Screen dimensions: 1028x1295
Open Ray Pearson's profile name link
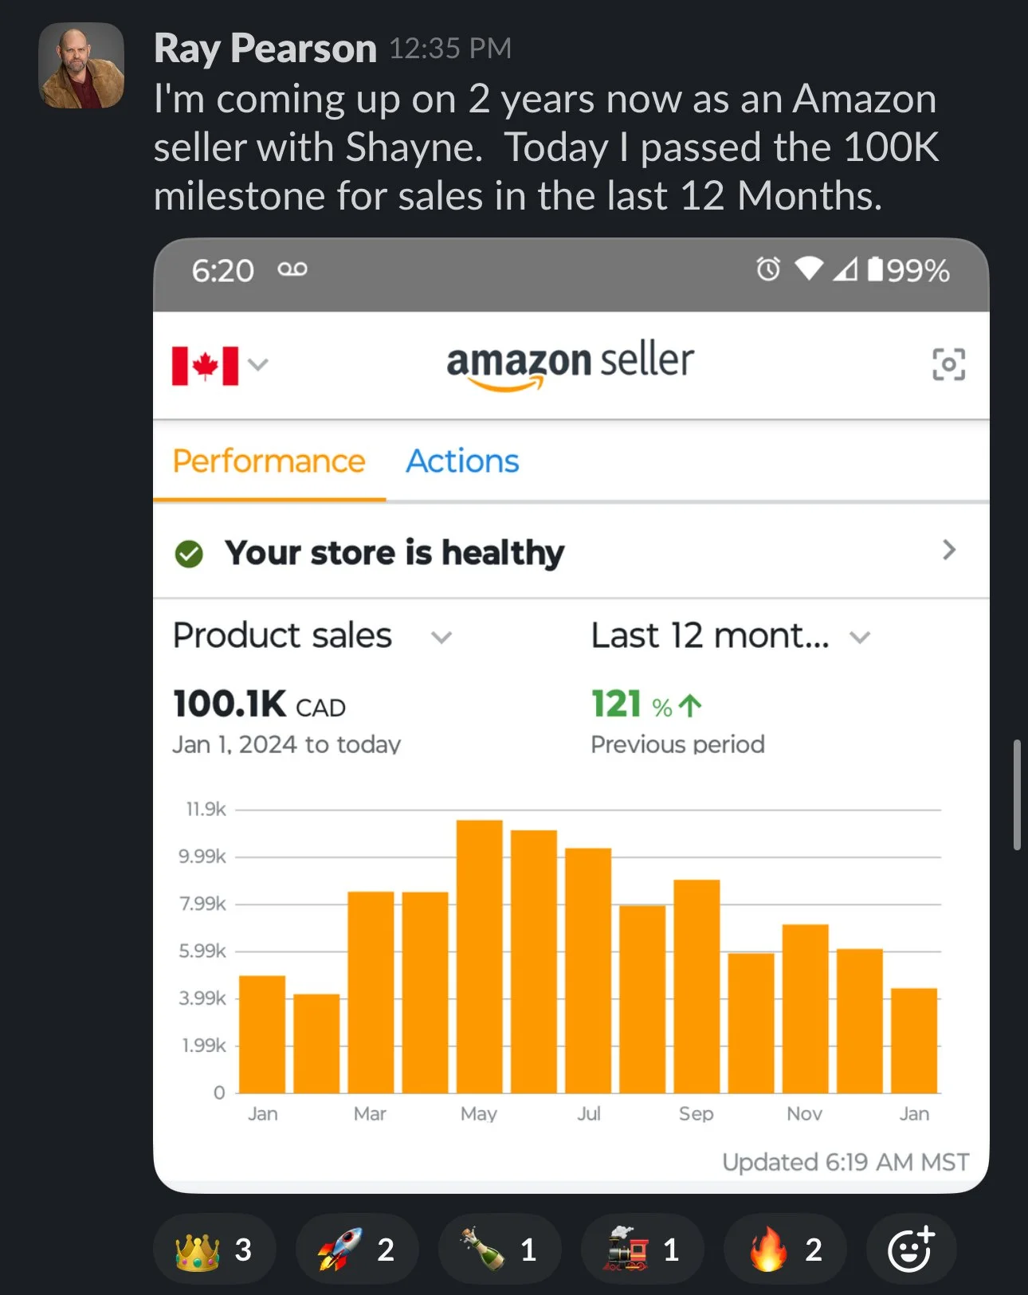coord(265,49)
